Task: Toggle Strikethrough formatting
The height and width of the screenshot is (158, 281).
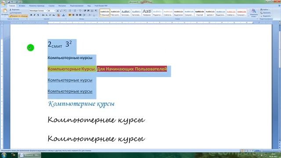Action: coord(43,15)
